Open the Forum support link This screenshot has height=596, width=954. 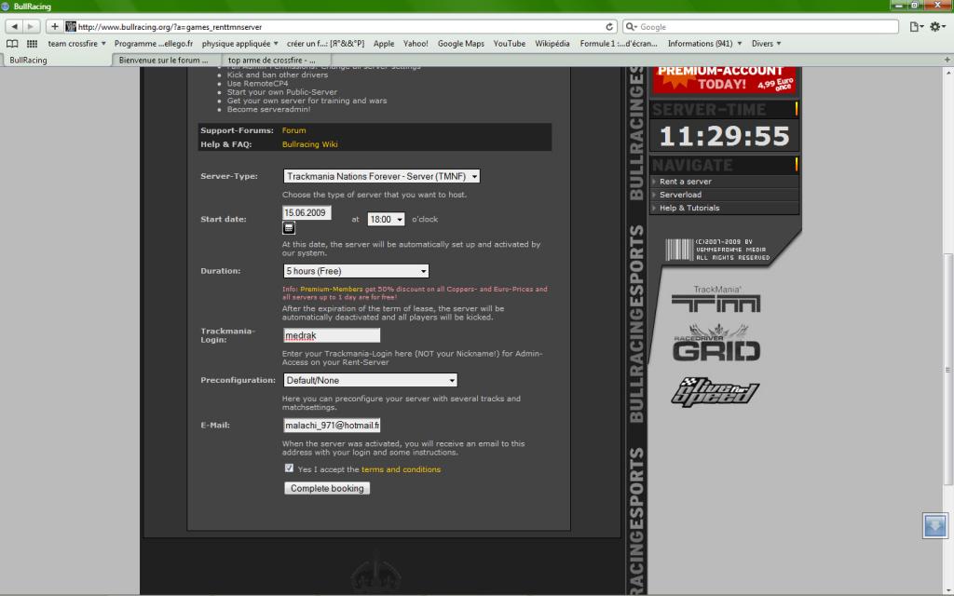[x=293, y=130]
